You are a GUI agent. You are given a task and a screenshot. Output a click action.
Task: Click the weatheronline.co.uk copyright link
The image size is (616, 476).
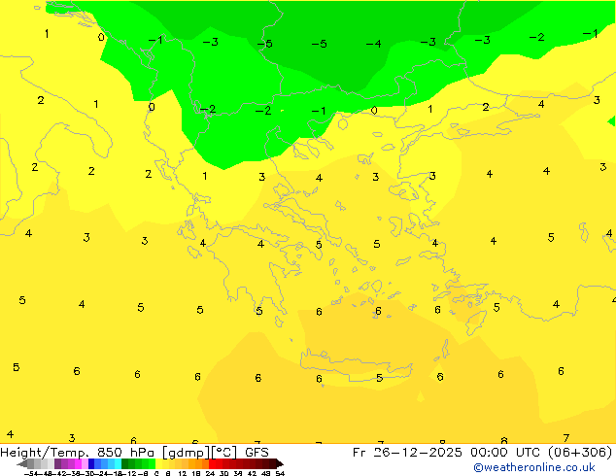tap(534, 467)
